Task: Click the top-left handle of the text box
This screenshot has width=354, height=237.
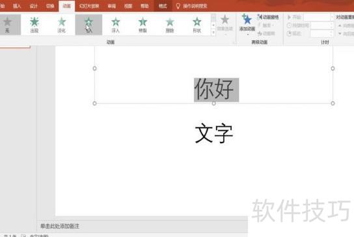Action: 94,68
